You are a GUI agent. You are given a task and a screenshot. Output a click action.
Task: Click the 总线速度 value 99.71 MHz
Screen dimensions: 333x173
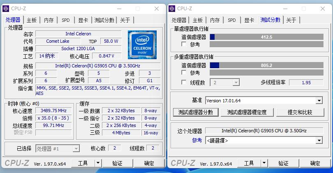click(53, 125)
